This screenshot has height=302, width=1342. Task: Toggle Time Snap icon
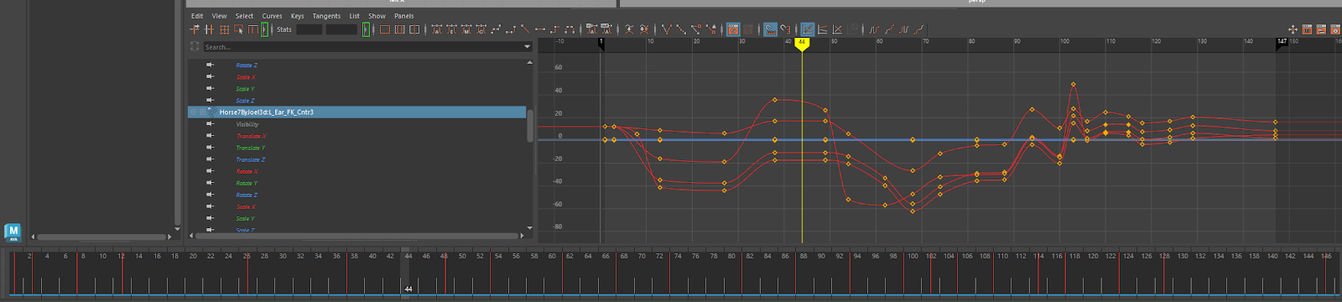[x=770, y=29]
